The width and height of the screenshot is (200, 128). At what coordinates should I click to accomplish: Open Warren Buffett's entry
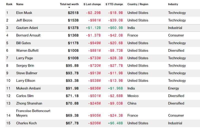click(x=27, y=50)
